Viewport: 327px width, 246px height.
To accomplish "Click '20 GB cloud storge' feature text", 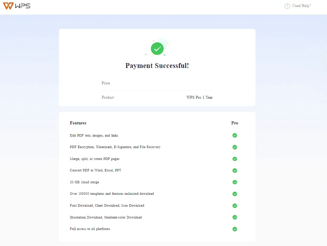I will [x=84, y=182].
